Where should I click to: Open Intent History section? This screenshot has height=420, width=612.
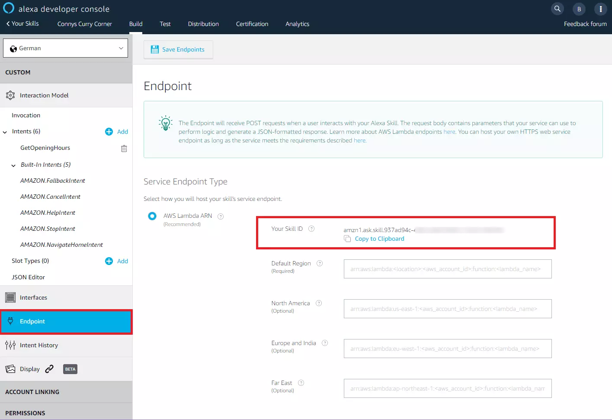pyautogui.click(x=66, y=345)
